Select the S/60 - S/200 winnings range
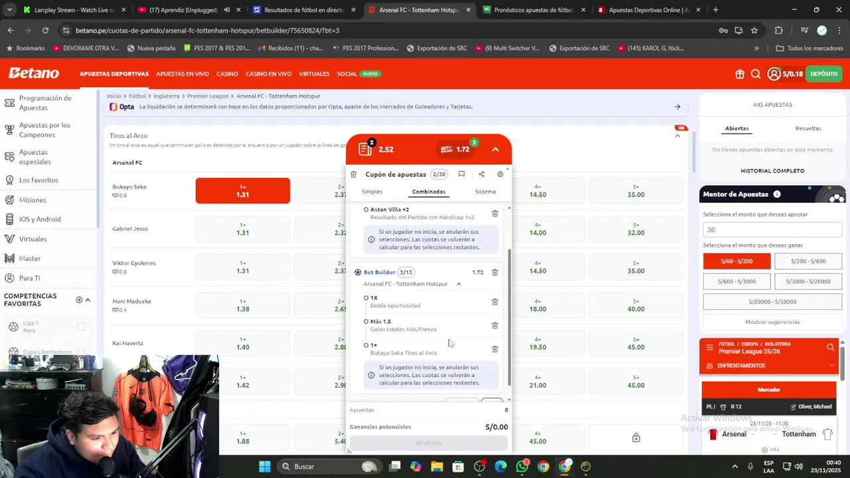 point(736,262)
